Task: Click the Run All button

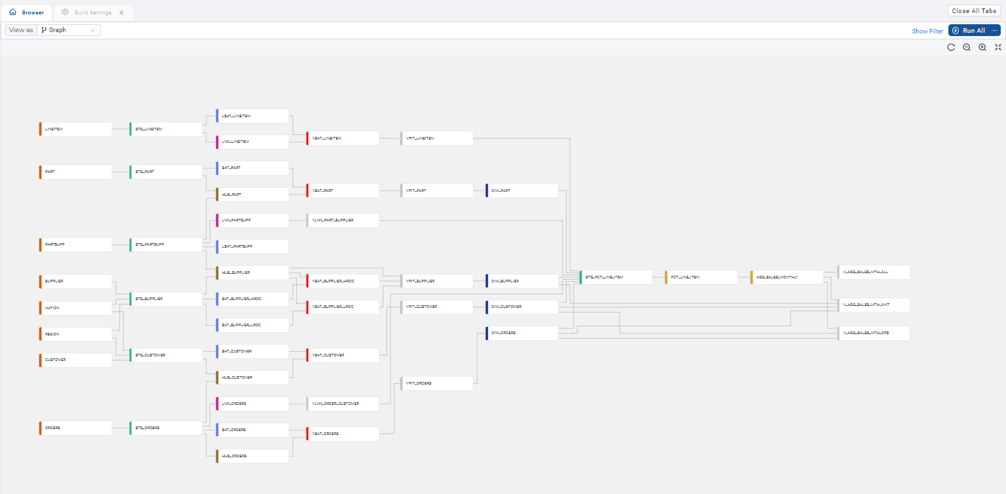Action: pos(969,30)
